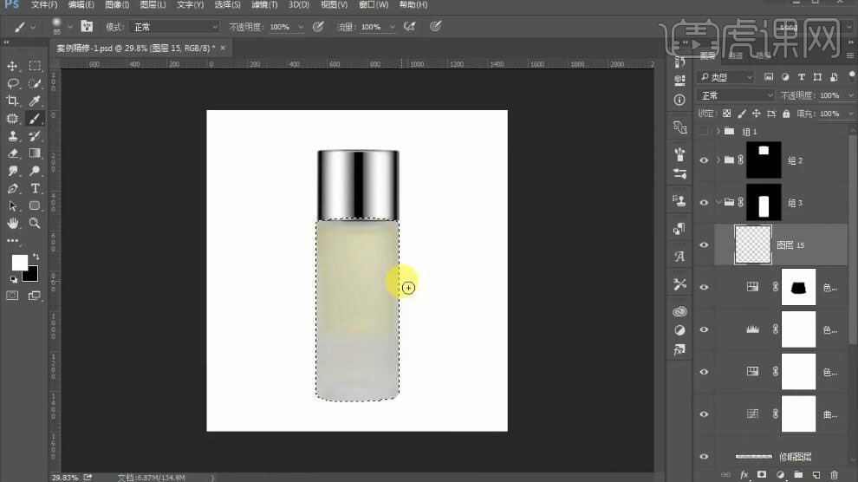This screenshot has height=482, width=858.
Task: Click the foreground color swatch
Action: [x=19, y=262]
